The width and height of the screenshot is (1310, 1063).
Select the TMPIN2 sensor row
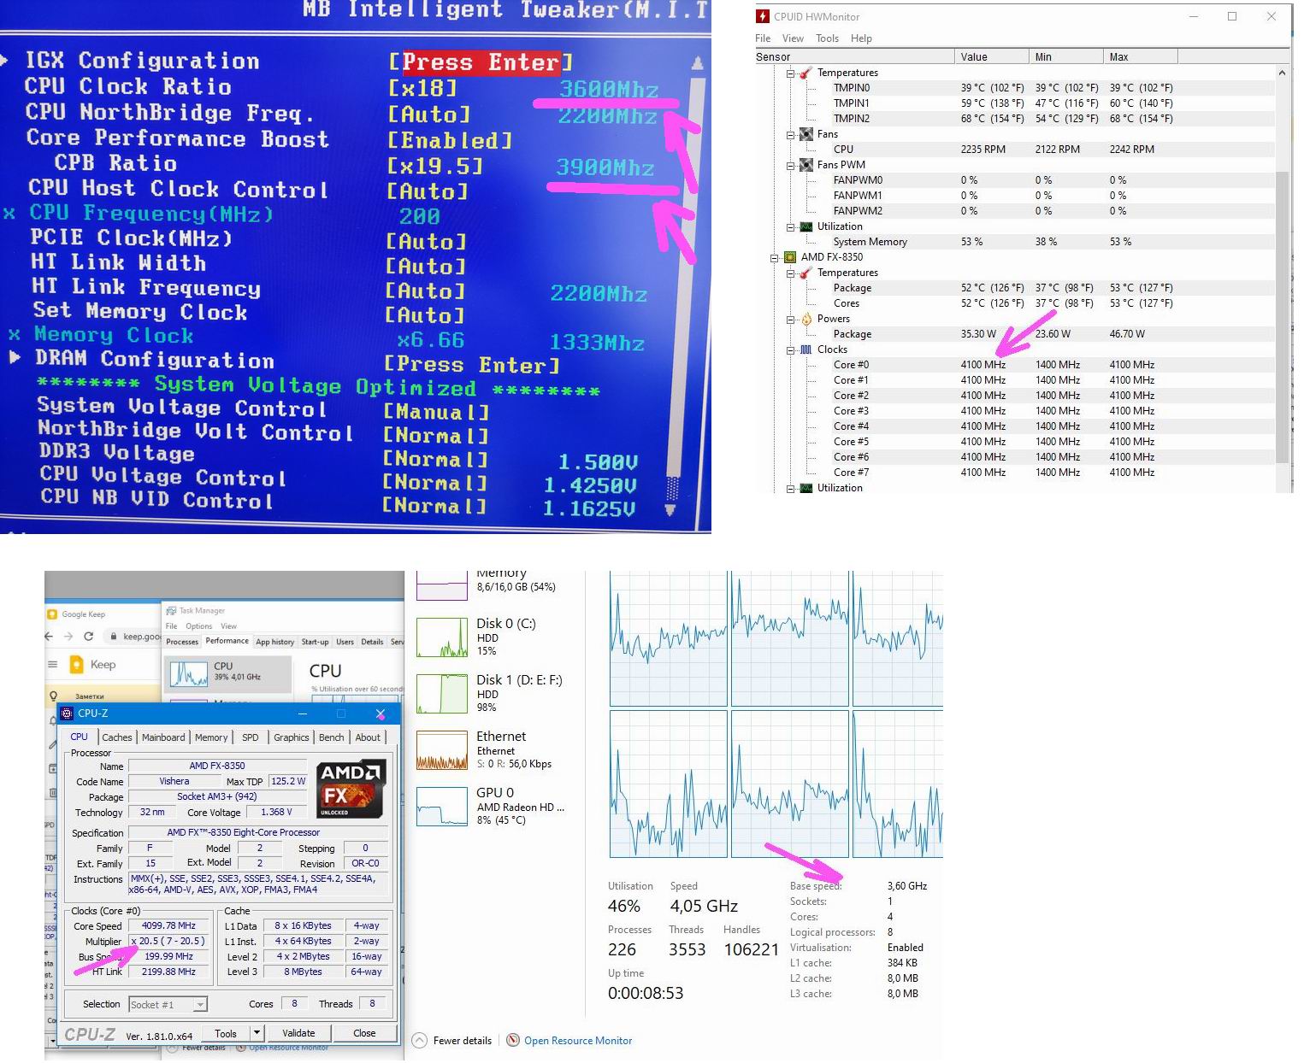(1016, 119)
